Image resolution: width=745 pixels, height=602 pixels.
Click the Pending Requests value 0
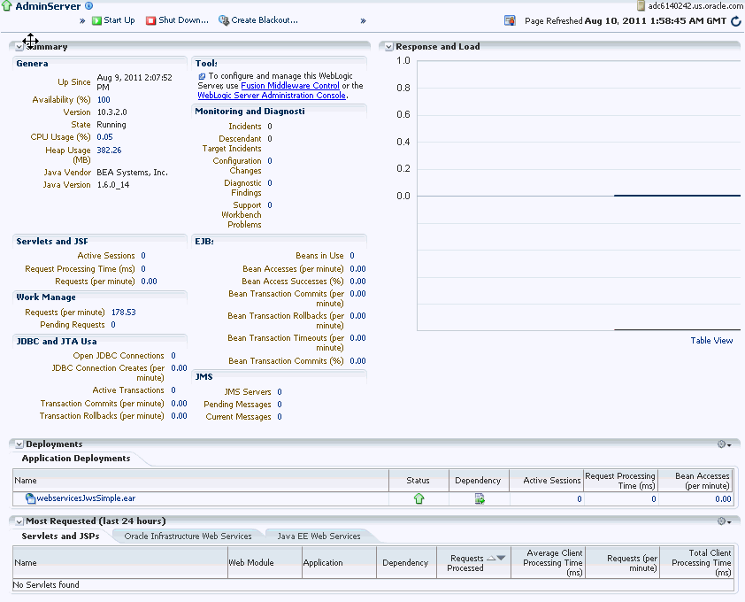click(113, 325)
